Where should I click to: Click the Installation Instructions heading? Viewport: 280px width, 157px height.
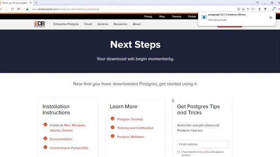pos(56,109)
